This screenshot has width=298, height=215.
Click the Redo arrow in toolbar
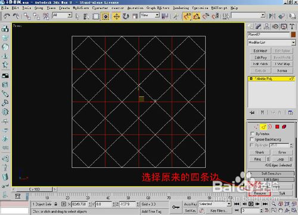(16, 16)
